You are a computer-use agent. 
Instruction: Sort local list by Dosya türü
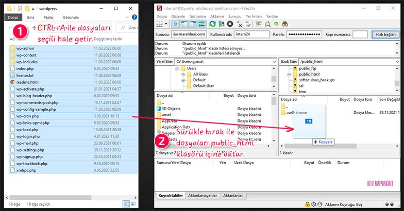(246, 96)
